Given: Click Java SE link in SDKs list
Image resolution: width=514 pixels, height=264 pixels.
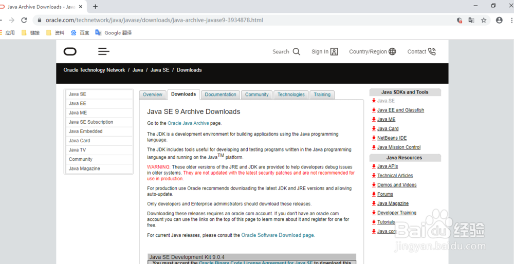Looking at the screenshot, I should 386,101.
